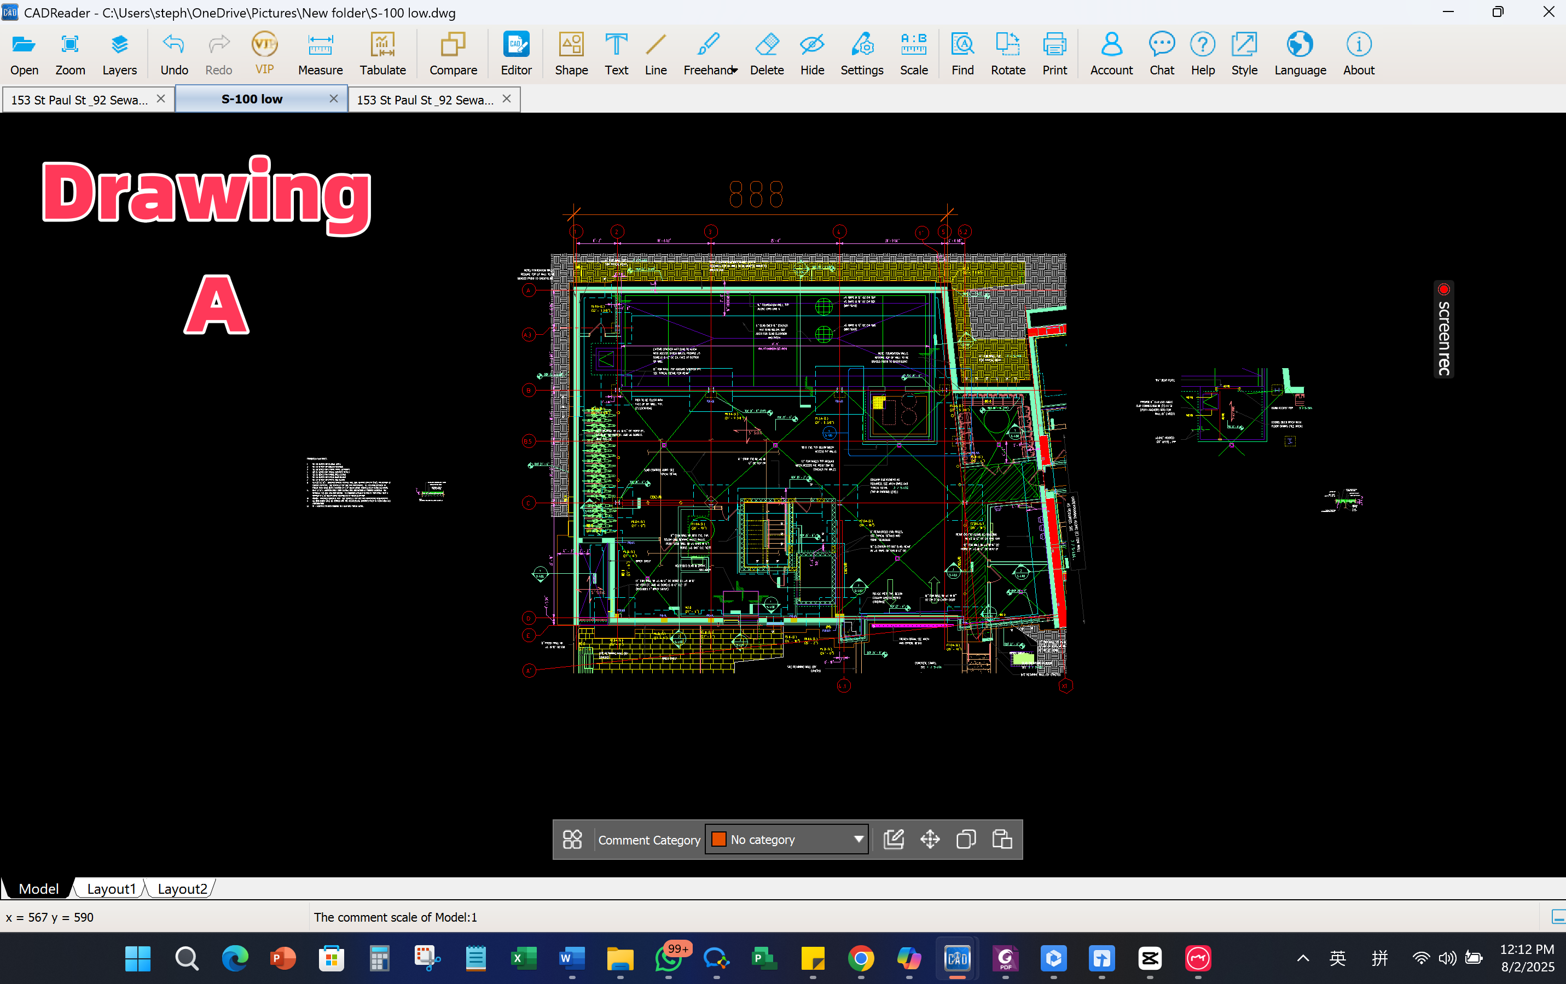The image size is (1566, 984).
Task: Open the Layers panel
Action: click(119, 54)
